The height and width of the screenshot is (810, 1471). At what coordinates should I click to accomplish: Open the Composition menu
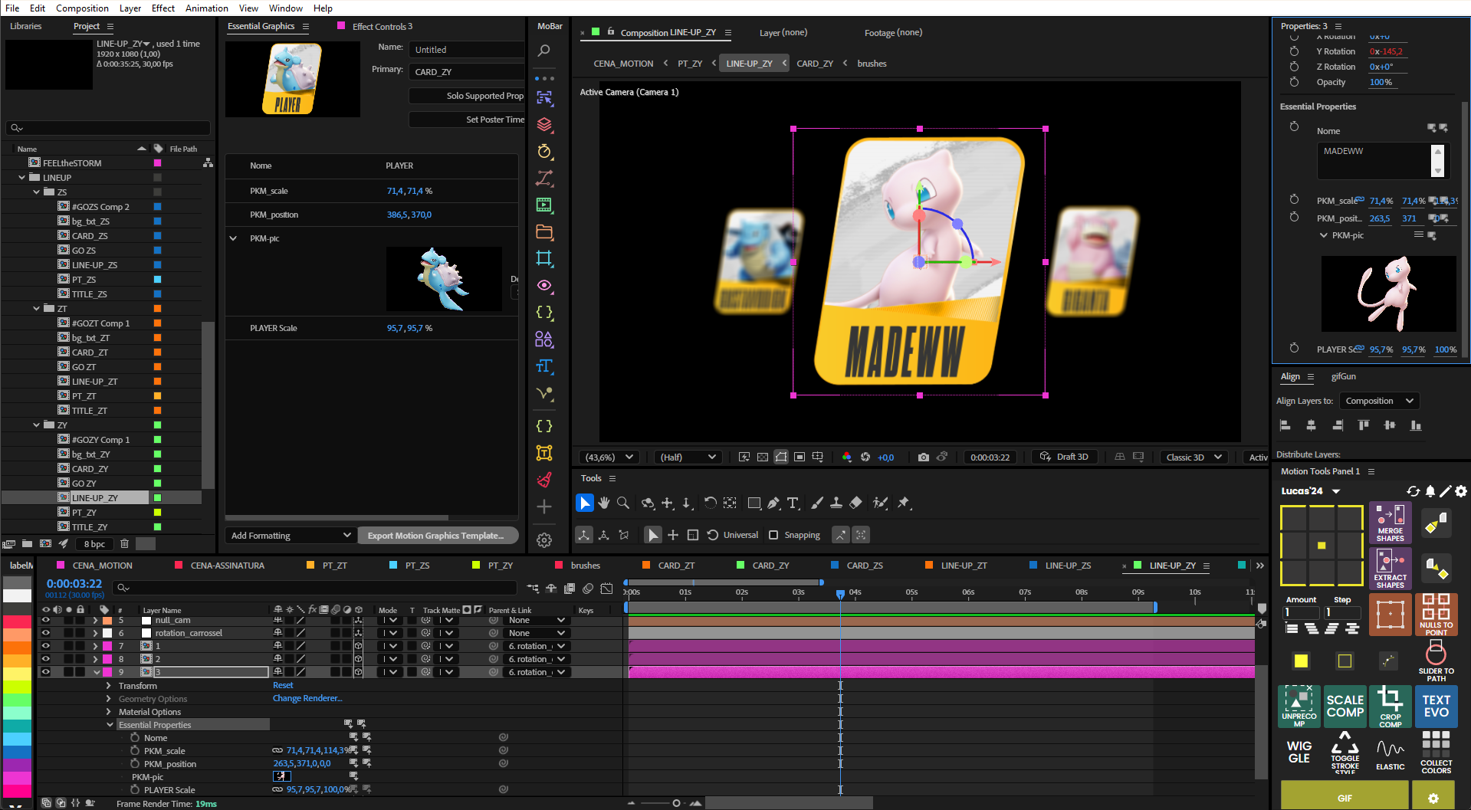pos(82,8)
